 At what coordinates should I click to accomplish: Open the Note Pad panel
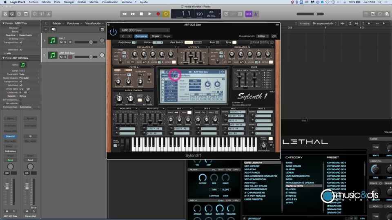click(x=373, y=14)
